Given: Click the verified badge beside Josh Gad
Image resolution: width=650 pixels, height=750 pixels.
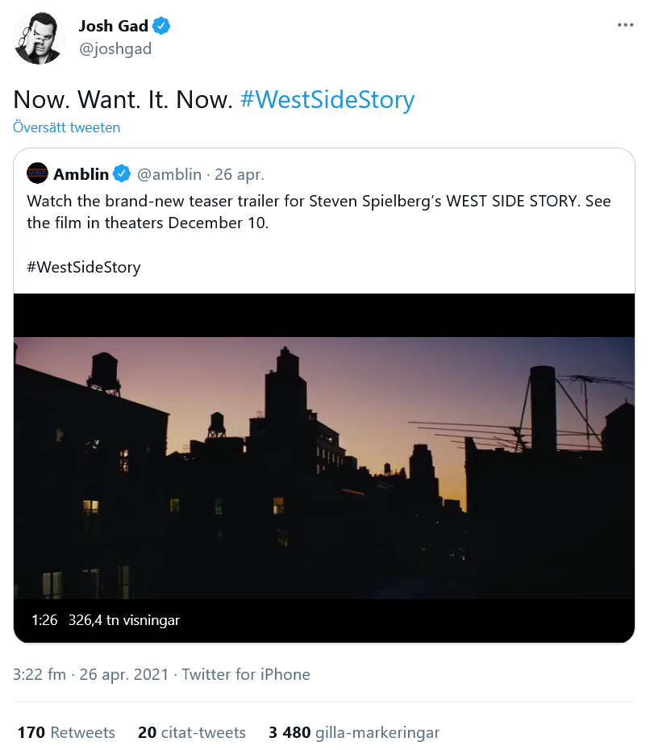Looking at the screenshot, I should point(162,27).
